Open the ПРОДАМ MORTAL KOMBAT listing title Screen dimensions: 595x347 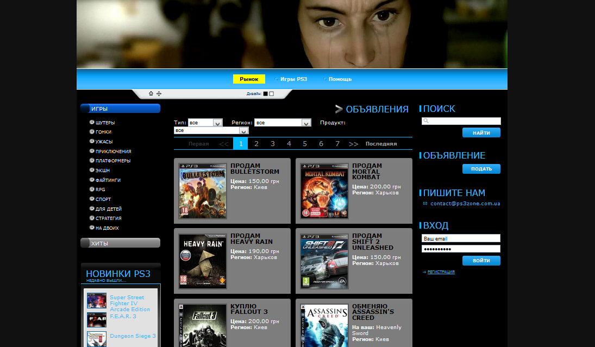367,172
